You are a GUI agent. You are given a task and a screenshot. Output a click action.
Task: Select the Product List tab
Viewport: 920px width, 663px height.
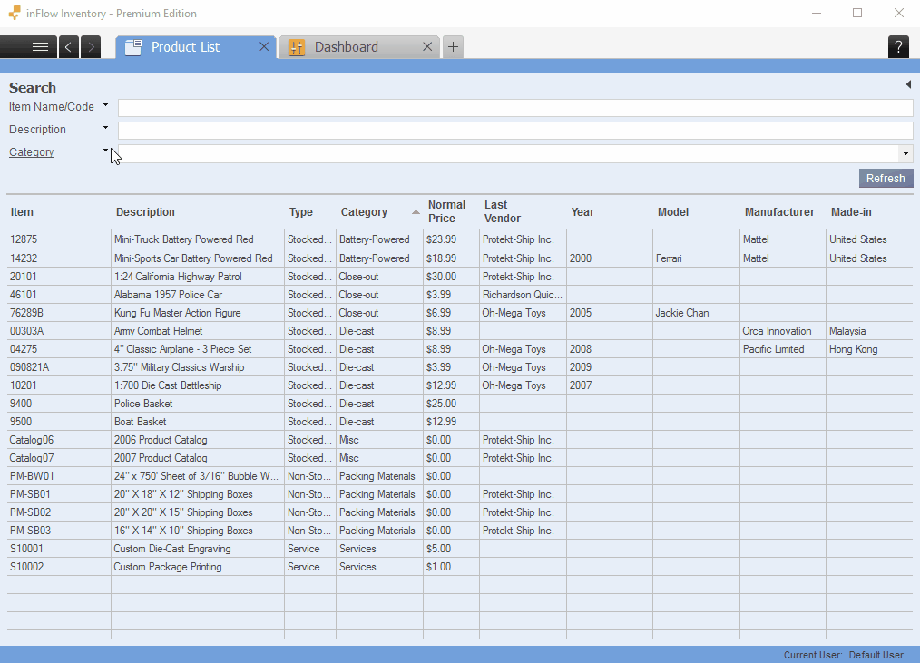[x=185, y=47]
